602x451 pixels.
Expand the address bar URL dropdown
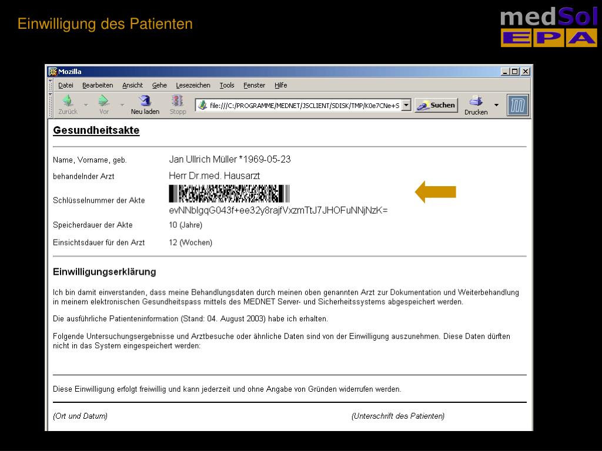tap(406, 105)
